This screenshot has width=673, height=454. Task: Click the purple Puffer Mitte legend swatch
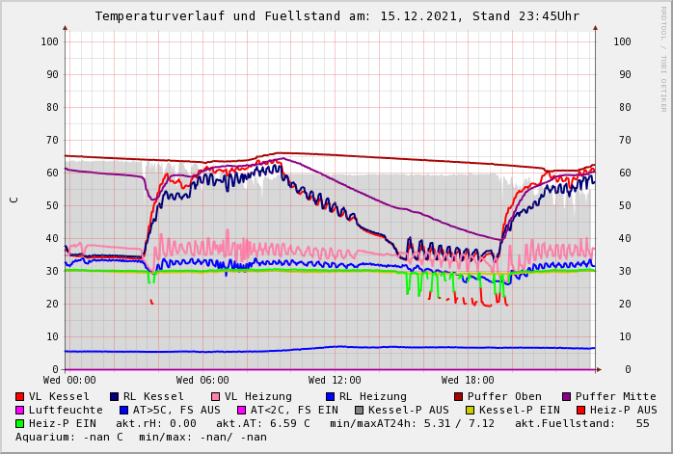566,396
